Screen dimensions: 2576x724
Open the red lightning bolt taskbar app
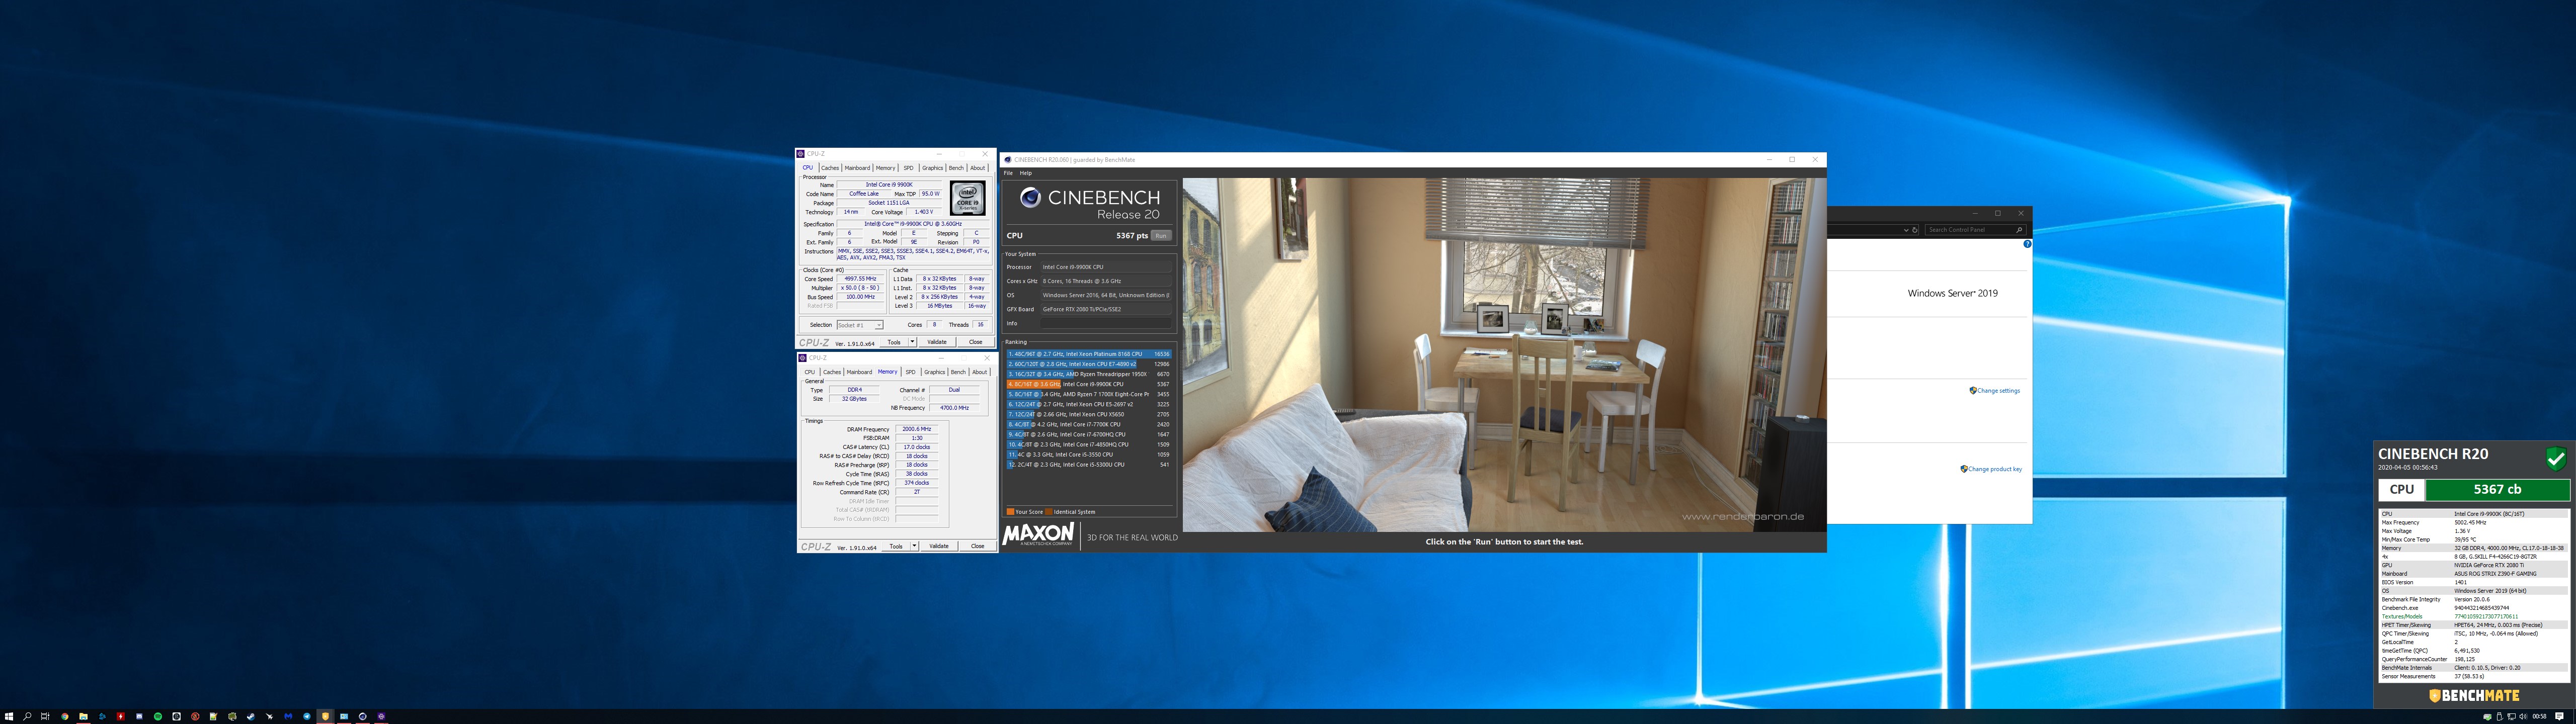(121, 716)
